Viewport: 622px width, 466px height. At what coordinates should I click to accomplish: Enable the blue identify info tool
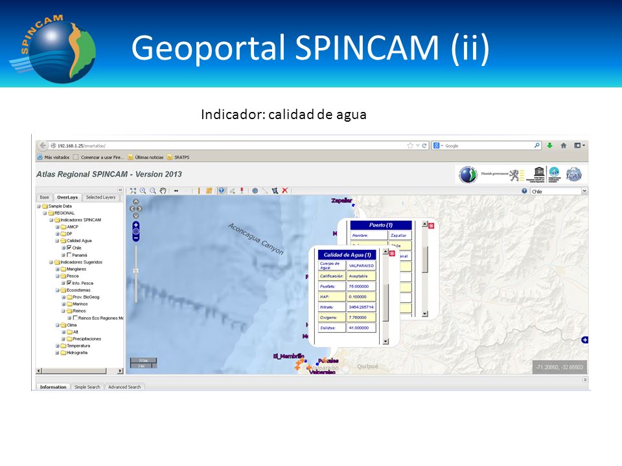click(222, 190)
